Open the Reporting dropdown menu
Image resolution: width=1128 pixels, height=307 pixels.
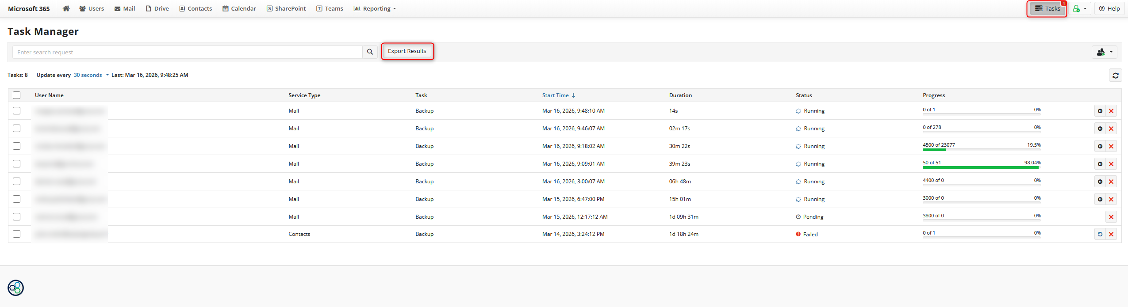[375, 8]
